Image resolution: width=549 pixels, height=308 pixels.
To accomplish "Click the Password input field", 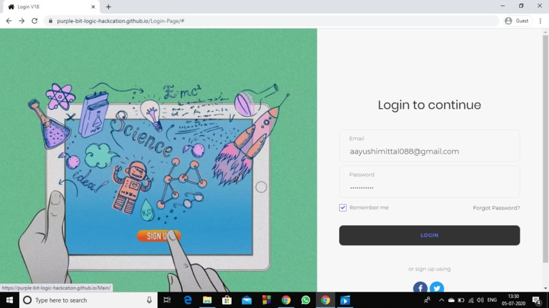I will (429, 182).
